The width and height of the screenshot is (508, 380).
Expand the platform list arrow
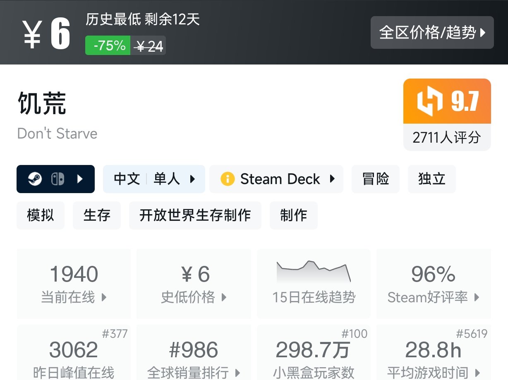tap(80, 179)
